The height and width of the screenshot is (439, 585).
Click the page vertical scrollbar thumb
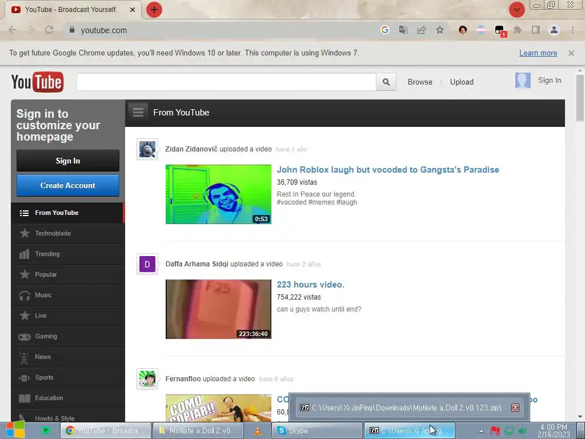[x=580, y=98]
